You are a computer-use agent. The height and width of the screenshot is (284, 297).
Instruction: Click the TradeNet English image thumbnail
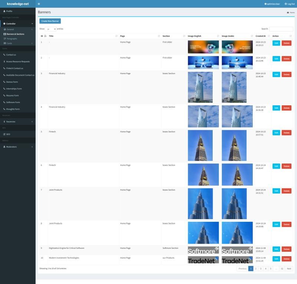pyautogui.click(x=203, y=260)
